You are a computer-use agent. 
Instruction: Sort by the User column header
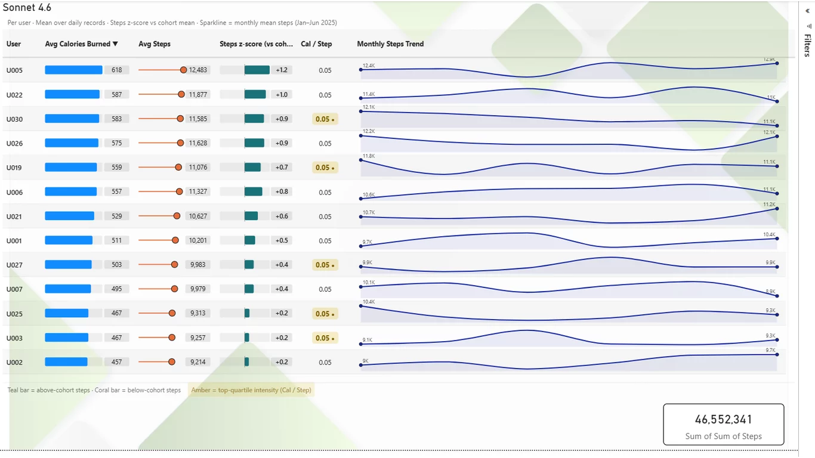pos(14,44)
